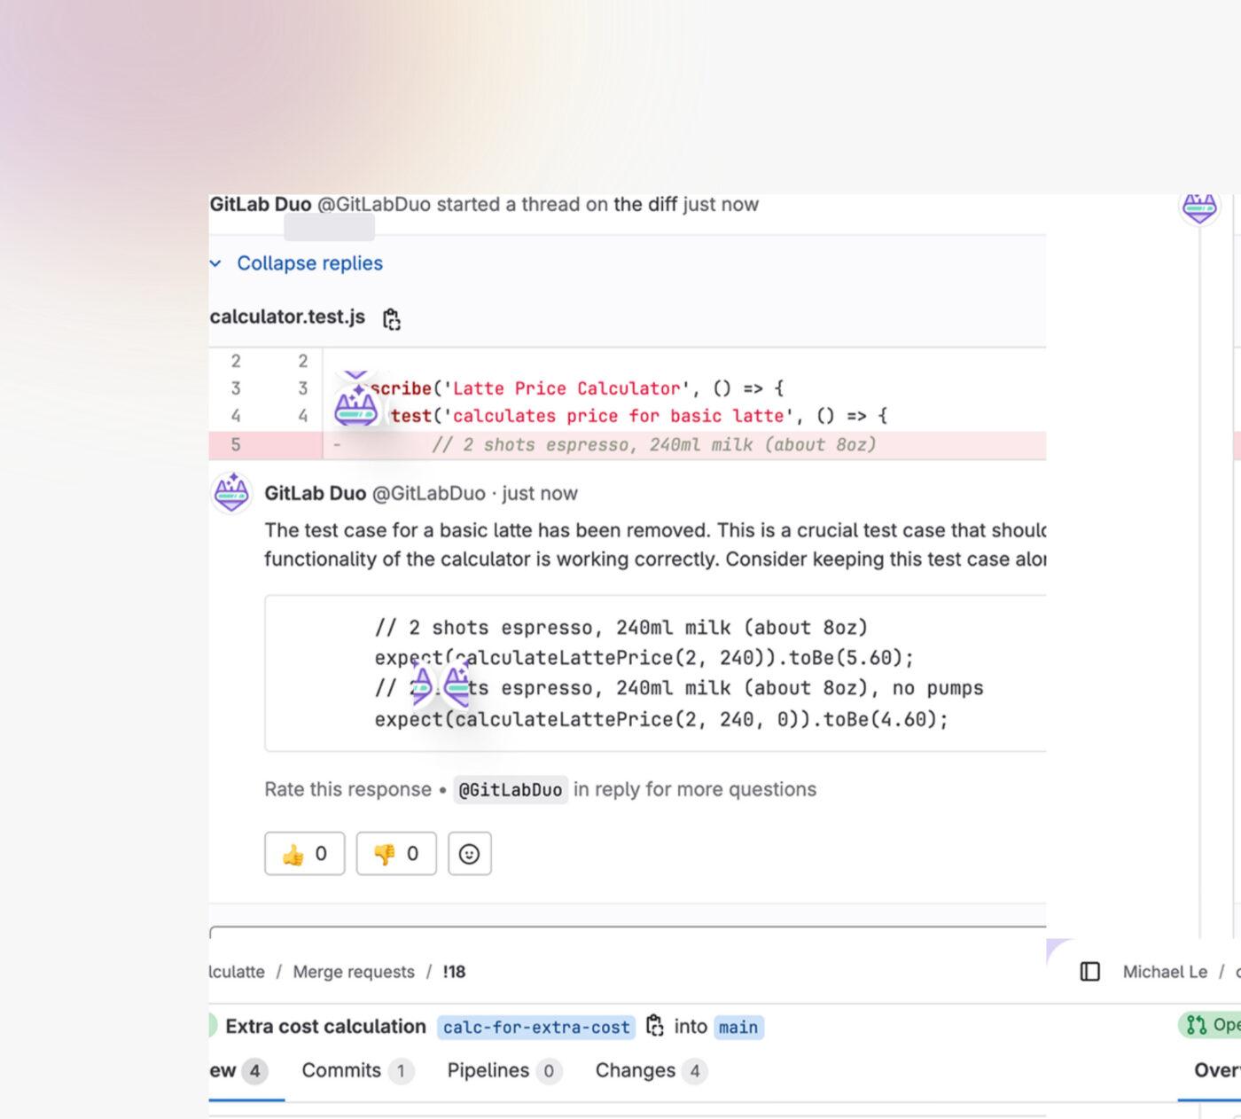Click the merge request icon in the Open badge
The height and width of the screenshot is (1119, 1241).
coord(1195,1024)
